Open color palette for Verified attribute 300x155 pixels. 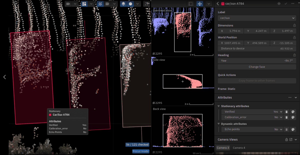pyautogui.click(x=293, y=112)
